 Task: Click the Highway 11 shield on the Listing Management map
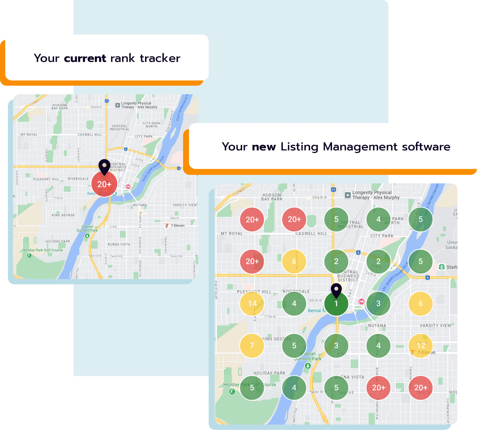[333, 190]
